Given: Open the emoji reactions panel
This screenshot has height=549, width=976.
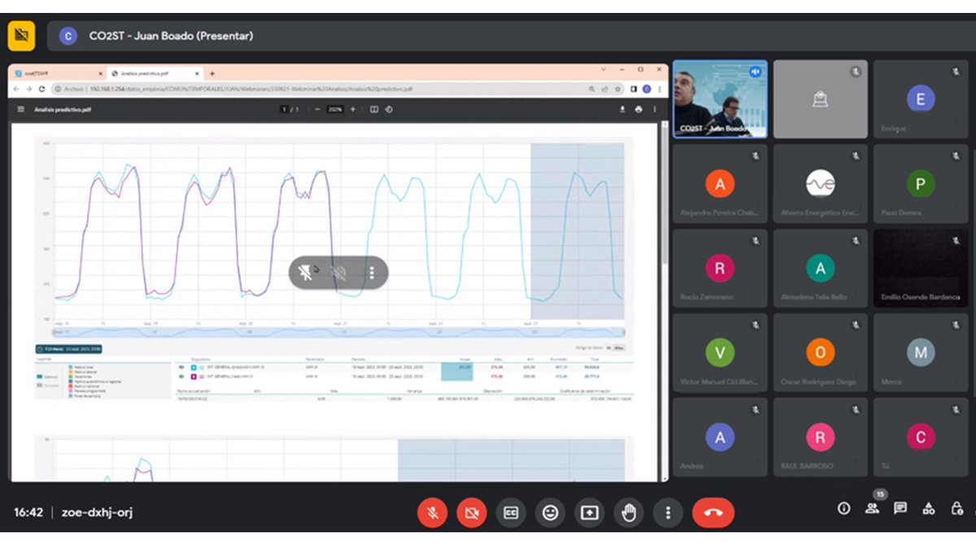Looking at the screenshot, I should tap(550, 513).
